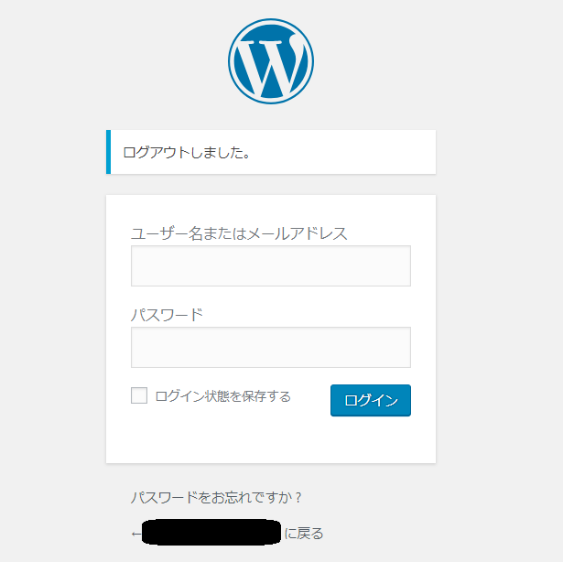The image size is (563, 562).
Task: Click empty area of the login form panel
Action: click(x=271, y=440)
